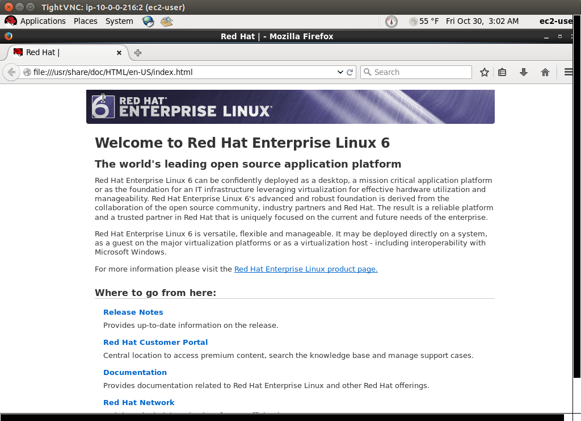
Task: Close the Red Hat tab
Action: pos(119,52)
